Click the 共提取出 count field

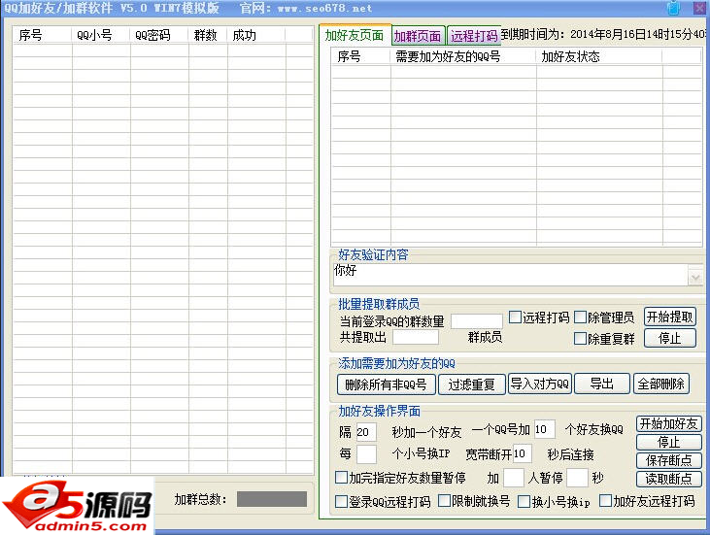(x=416, y=337)
